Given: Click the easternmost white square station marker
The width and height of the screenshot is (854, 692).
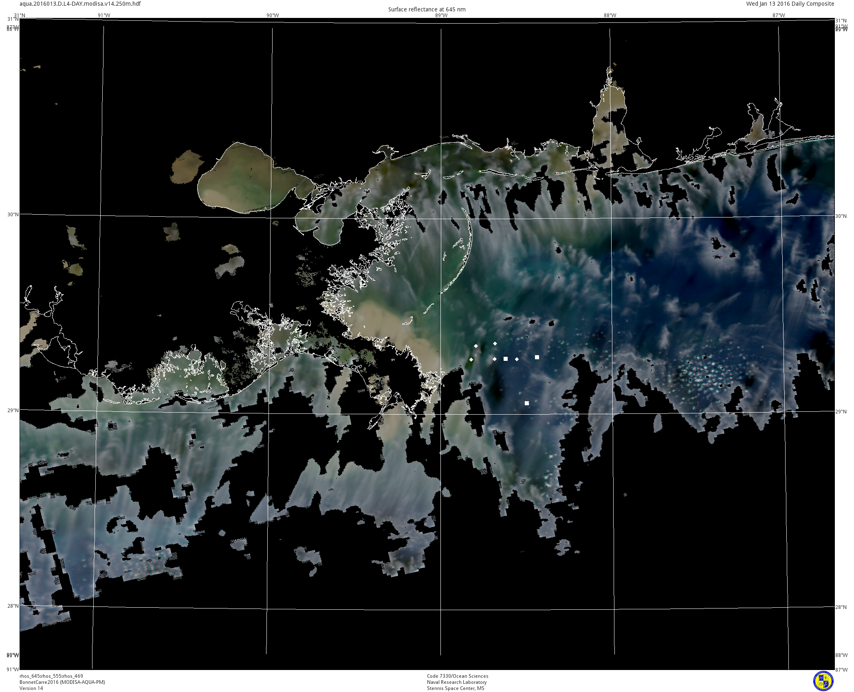Looking at the screenshot, I should [537, 357].
